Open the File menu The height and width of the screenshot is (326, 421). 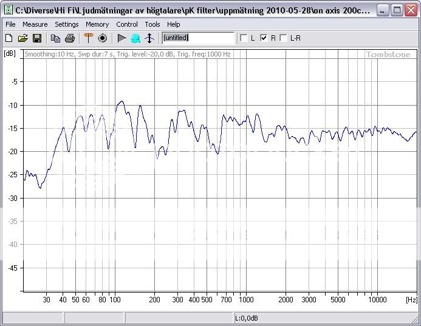click(10, 24)
